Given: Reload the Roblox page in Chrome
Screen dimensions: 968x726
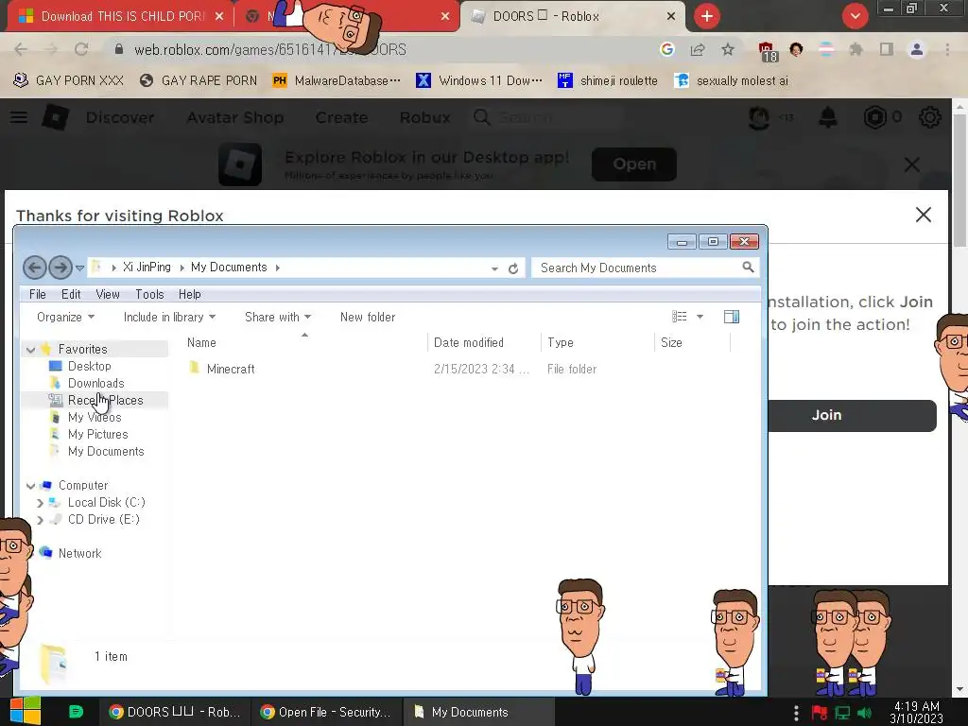Looking at the screenshot, I should point(81,49).
